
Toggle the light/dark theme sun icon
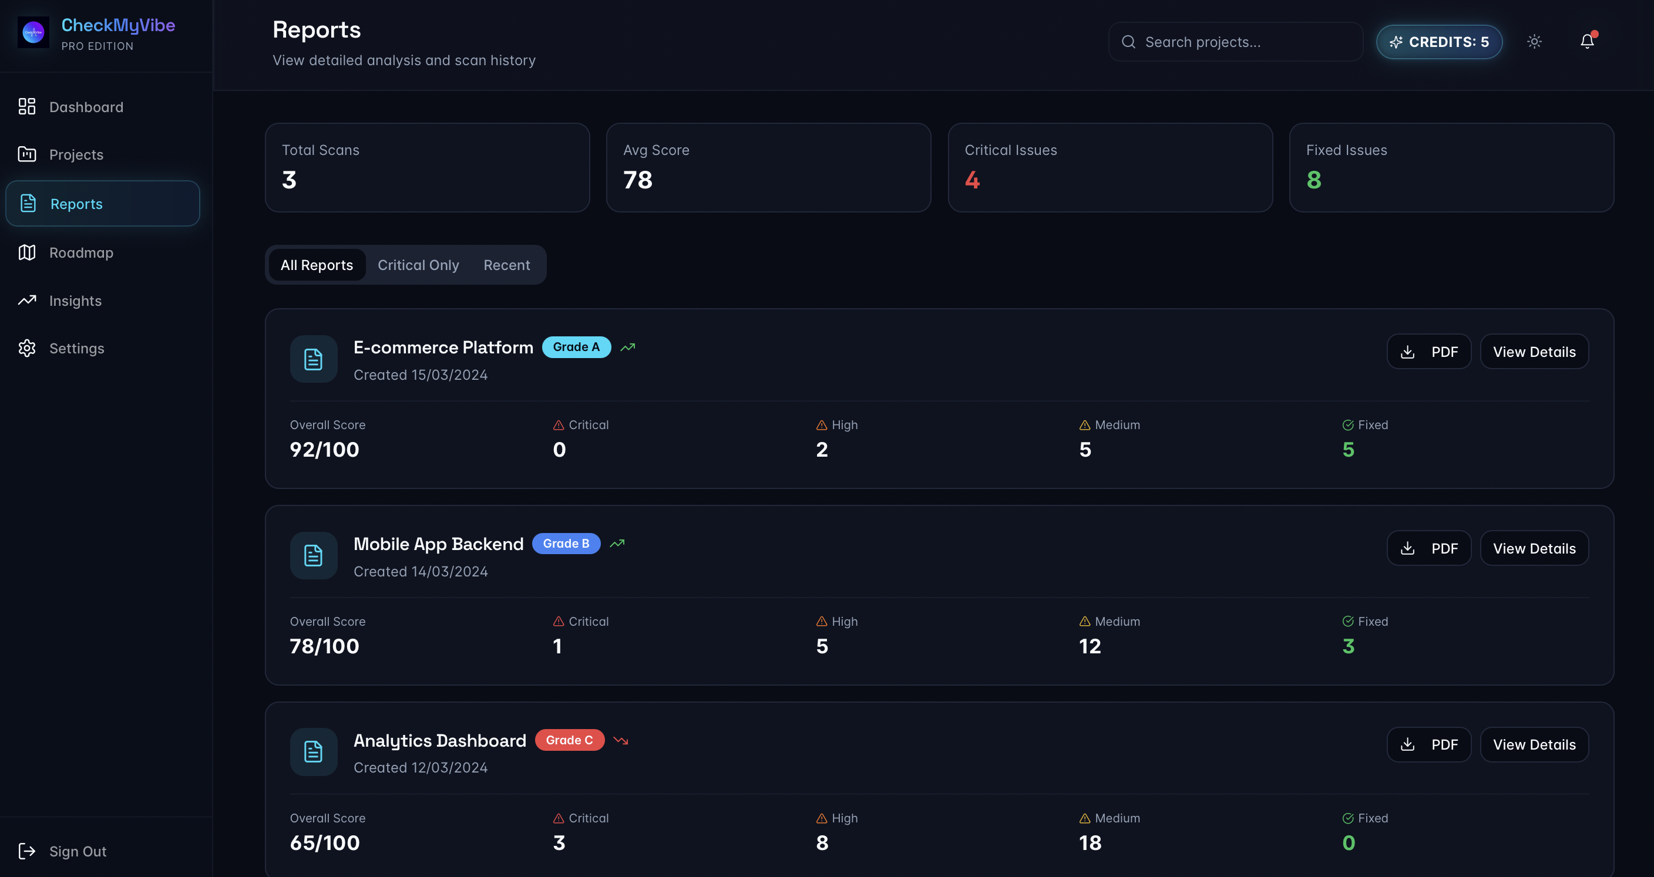pos(1534,42)
